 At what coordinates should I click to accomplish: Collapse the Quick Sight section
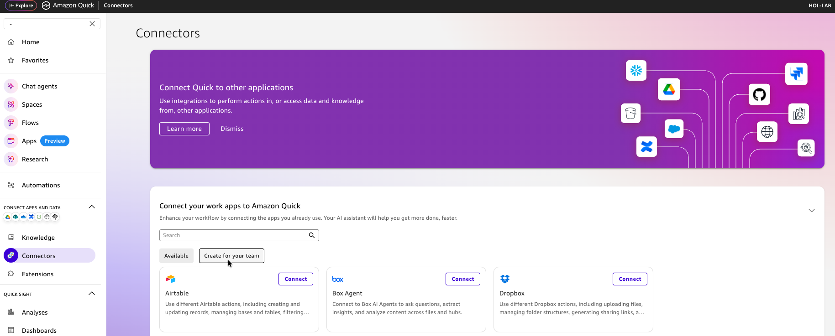coord(92,294)
